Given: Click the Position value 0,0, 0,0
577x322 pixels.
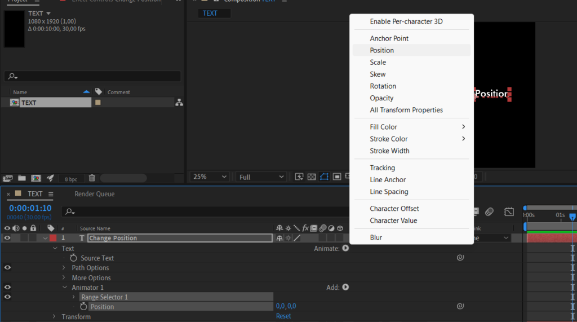Looking at the screenshot, I should (x=286, y=306).
